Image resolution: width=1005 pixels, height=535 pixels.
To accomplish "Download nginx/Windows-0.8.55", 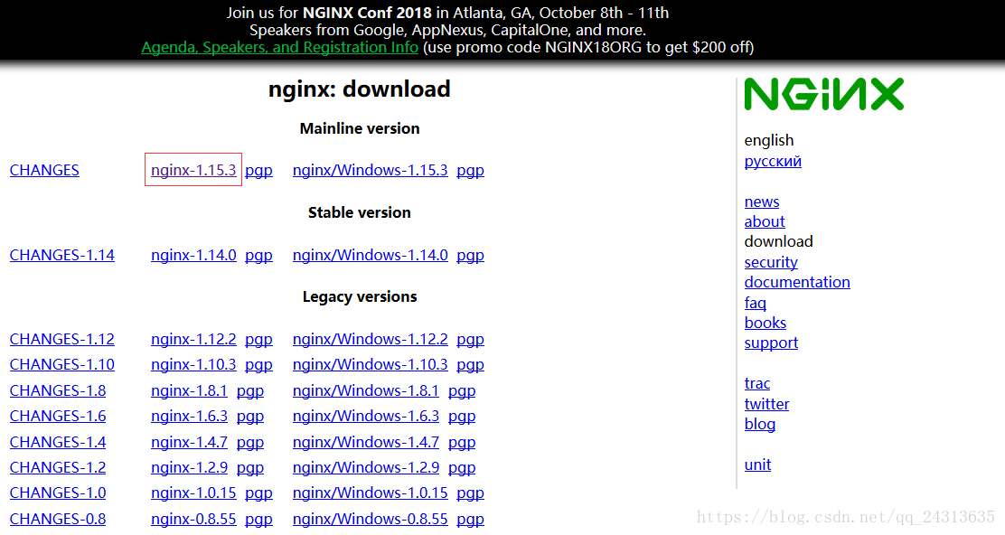I will [x=370, y=519].
